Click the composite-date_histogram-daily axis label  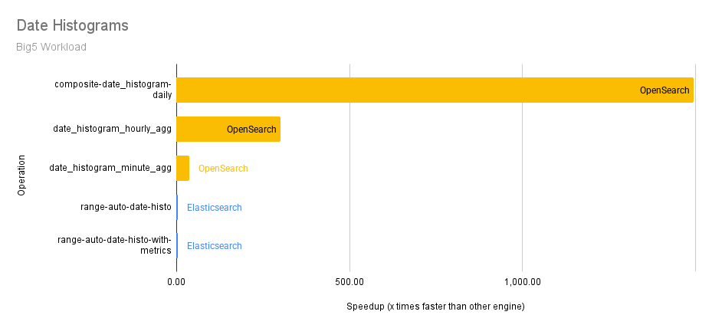point(113,90)
